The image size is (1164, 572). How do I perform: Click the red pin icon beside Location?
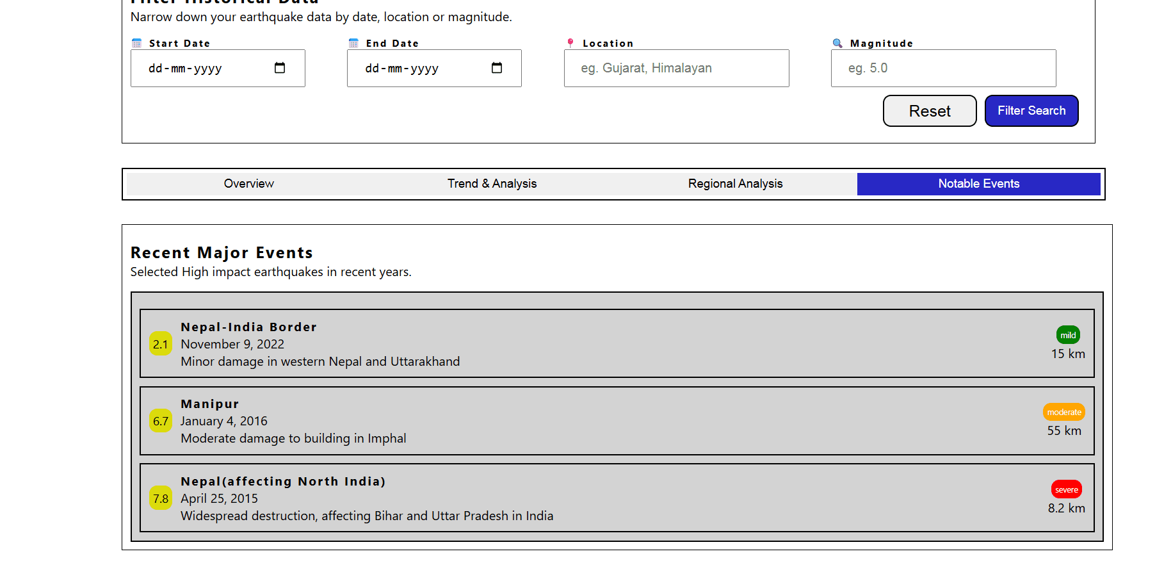(x=570, y=43)
